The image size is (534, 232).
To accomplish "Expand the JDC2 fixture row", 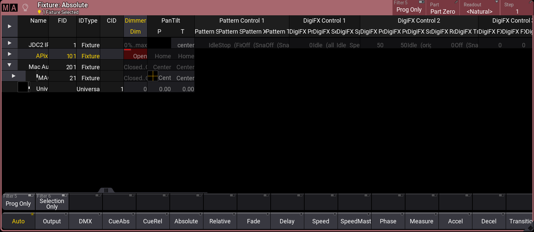I will pyautogui.click(x=9, y=43).
